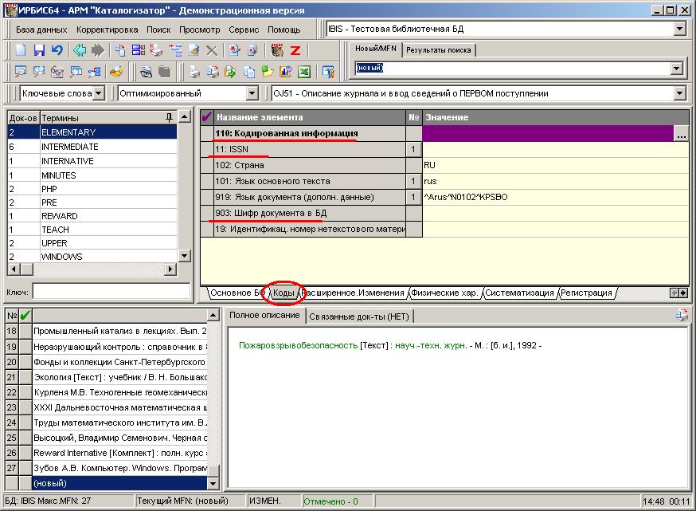The image size is (696, 511).
Task: Select the WINDOWS term
Action: coord(92,257)
